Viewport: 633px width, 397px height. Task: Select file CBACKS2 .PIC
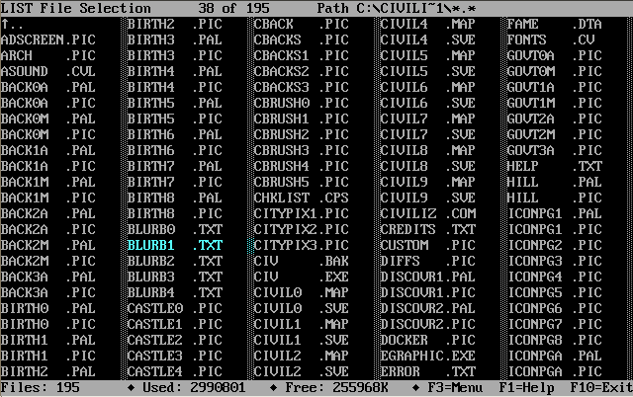pos(301,71)
